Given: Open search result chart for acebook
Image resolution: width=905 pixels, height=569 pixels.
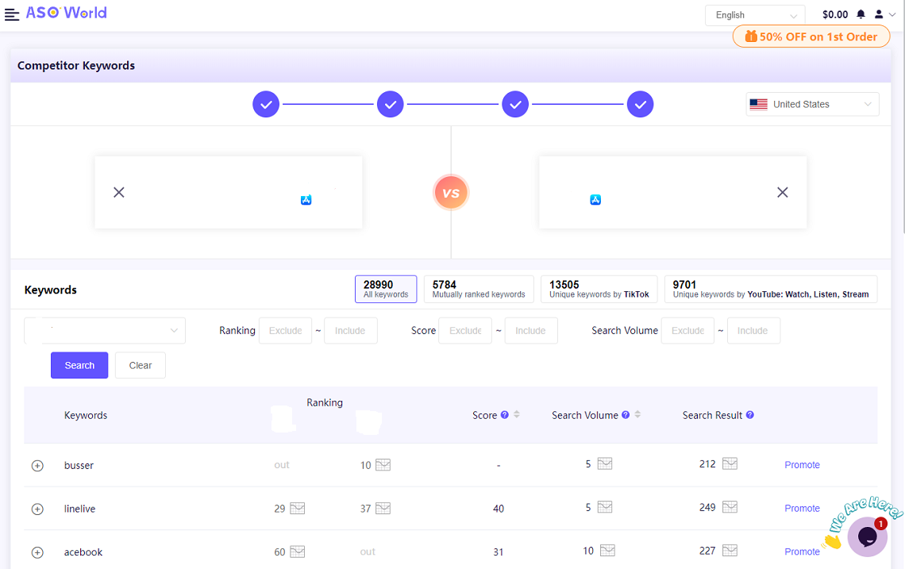Looking at the screenshot, I should click(730, 551).
